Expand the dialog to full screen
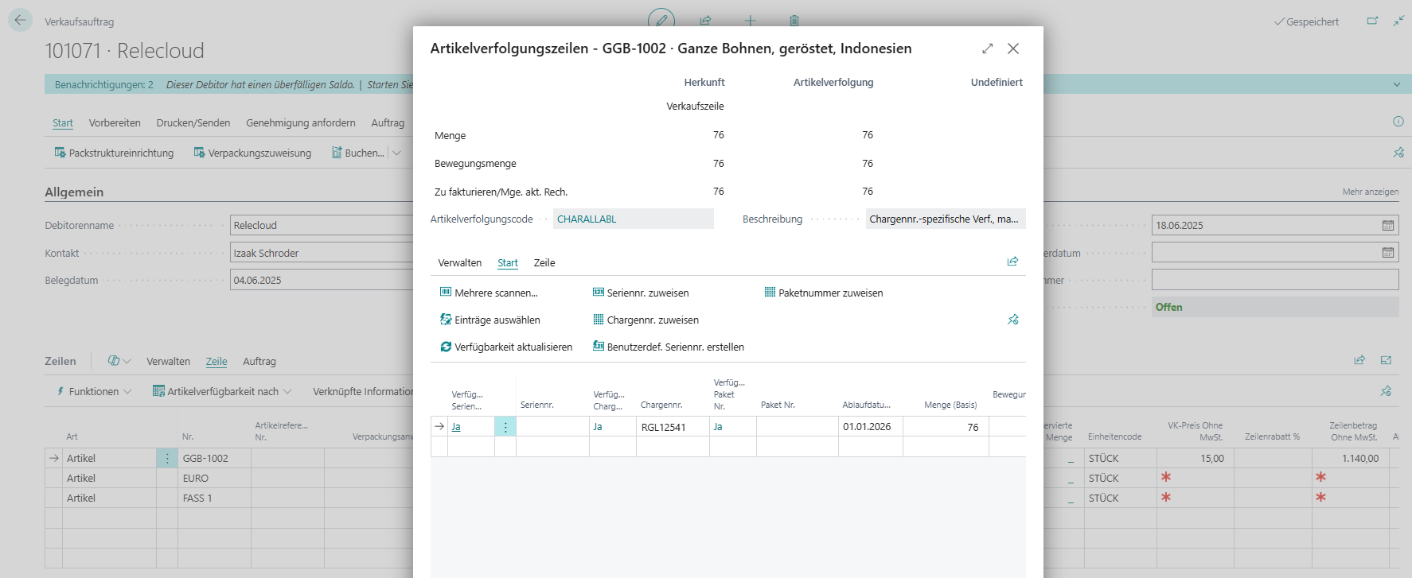The width and height of the screenshot is (1412, 578). [988, 48]
